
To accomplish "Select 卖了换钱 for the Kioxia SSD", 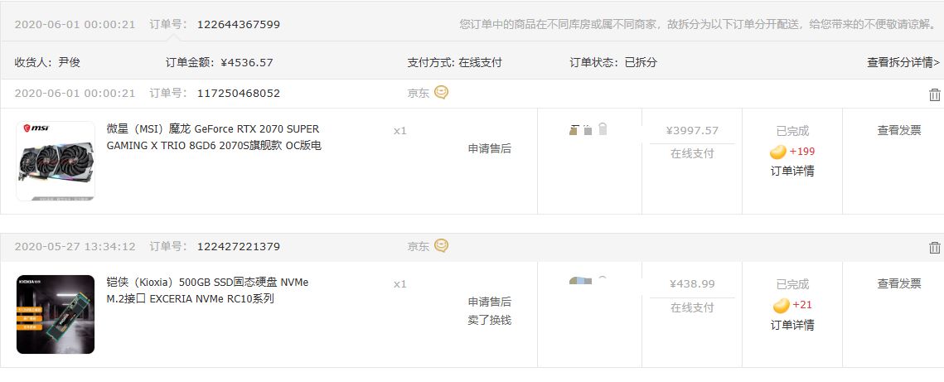I will coord(489,320).
